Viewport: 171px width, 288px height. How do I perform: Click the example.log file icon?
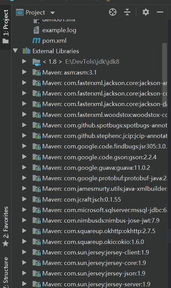click(36, 30)
